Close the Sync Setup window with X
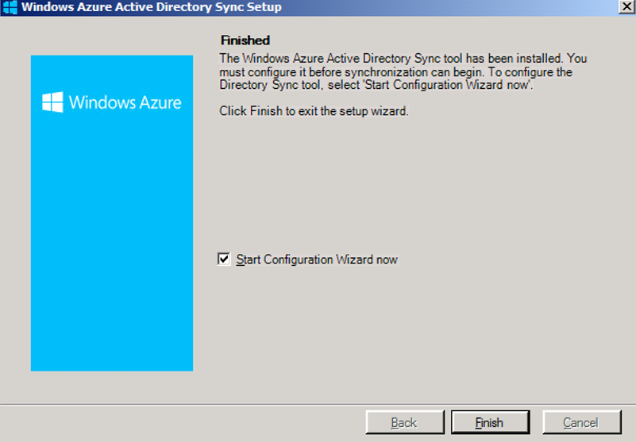The width and height of the screenshot is (636, 442). click(x=626, y=6)
